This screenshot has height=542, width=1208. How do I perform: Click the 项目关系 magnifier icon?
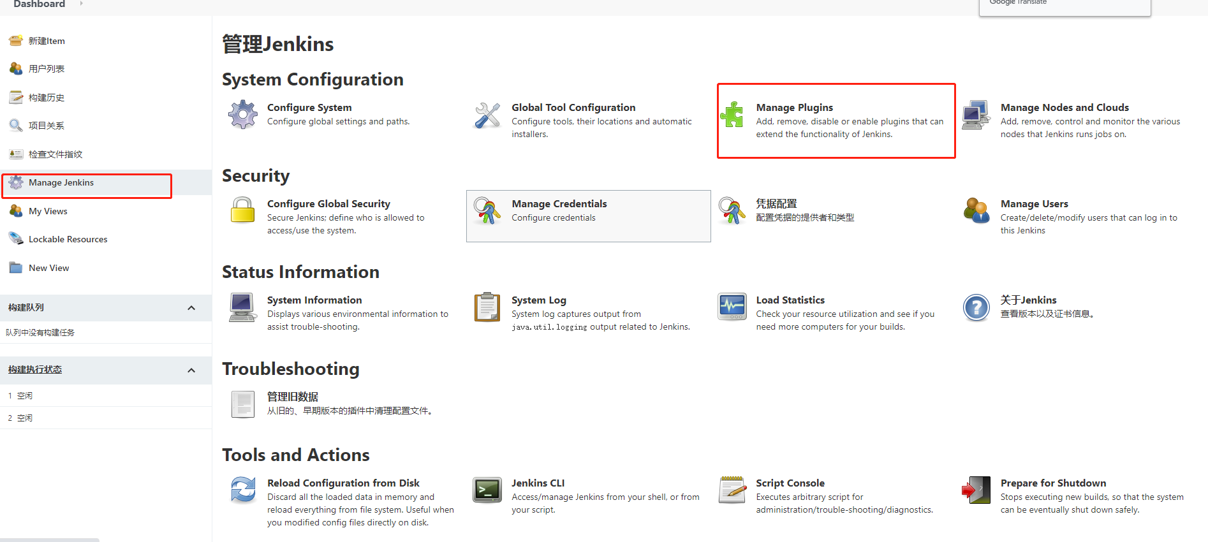pos(16,126)
